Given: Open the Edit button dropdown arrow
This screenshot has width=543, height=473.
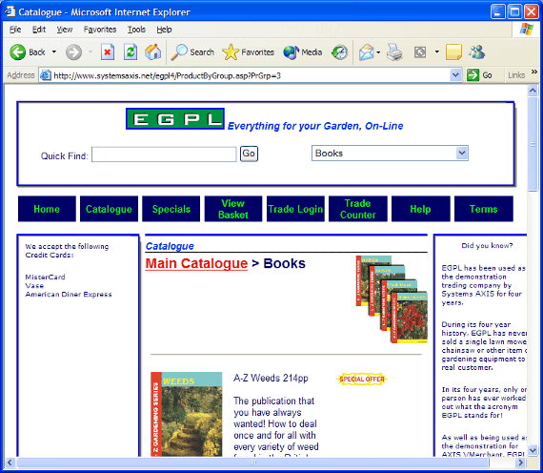Looking at the screenshot, I should (x=437, y=52).
